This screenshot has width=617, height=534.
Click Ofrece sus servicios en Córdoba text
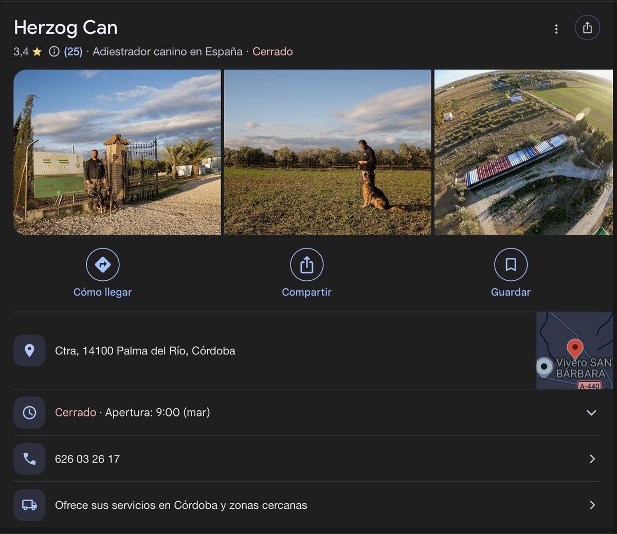tap(181, 505)
